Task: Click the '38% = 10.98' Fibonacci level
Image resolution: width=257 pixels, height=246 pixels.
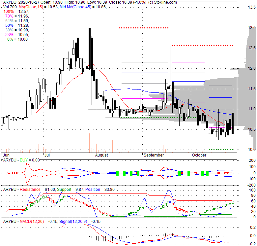Action: tap(17, 30)
